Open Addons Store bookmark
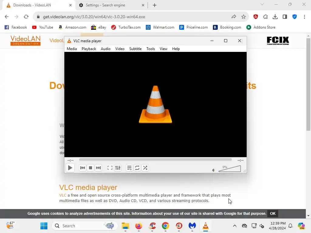311x233 pixels. 261,27
